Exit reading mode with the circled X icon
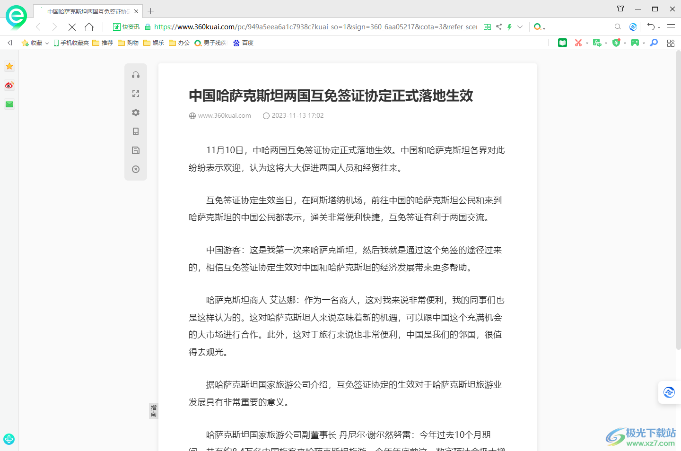Screen dimensions: 681x451 [x=136, y=169]
